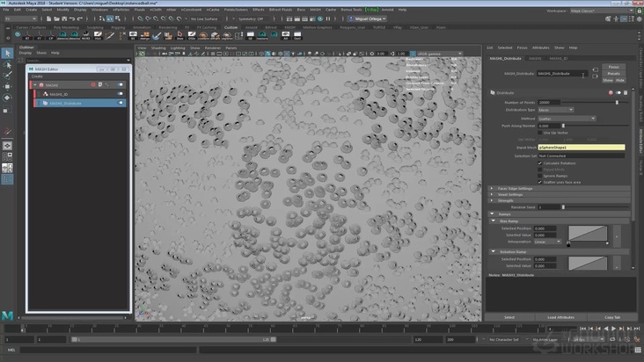
Task: Click the loop playback icon
Action: point(612,339)
